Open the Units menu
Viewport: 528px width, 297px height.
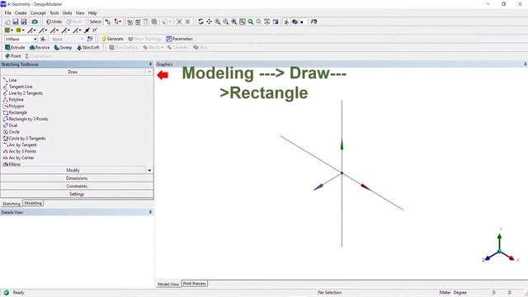point(67,13)
